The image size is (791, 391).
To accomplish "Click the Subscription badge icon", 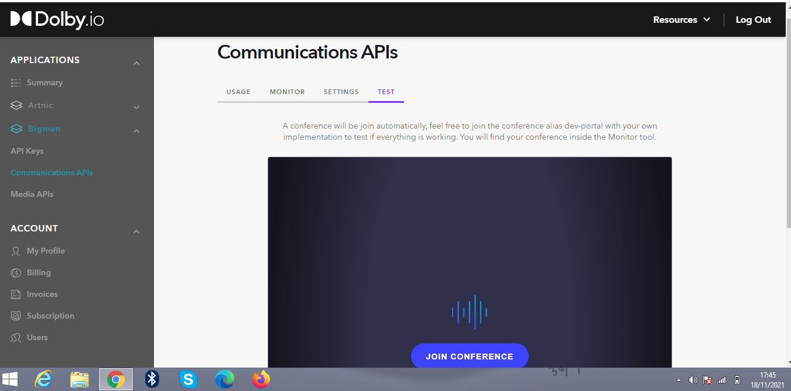I will (16, 316).
